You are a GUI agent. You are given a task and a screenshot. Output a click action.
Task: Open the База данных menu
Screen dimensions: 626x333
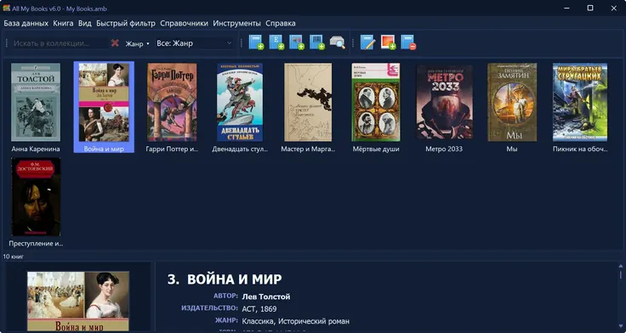(26, 23)
